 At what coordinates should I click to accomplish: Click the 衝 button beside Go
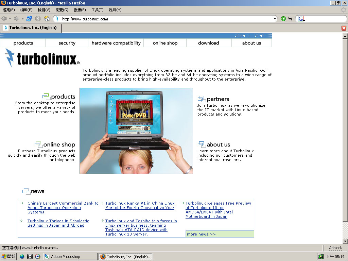pyautogui.click(x=290, y=19)
